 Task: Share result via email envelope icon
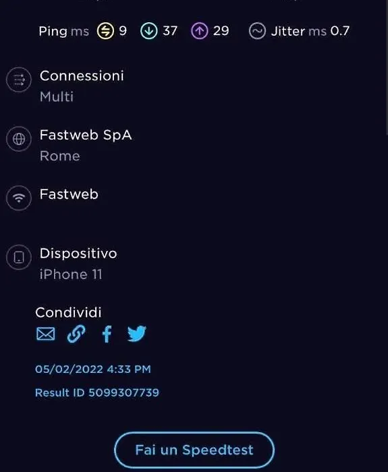coord(45,334)
